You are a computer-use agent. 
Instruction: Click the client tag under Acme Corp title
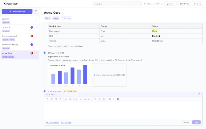(48, 18)
